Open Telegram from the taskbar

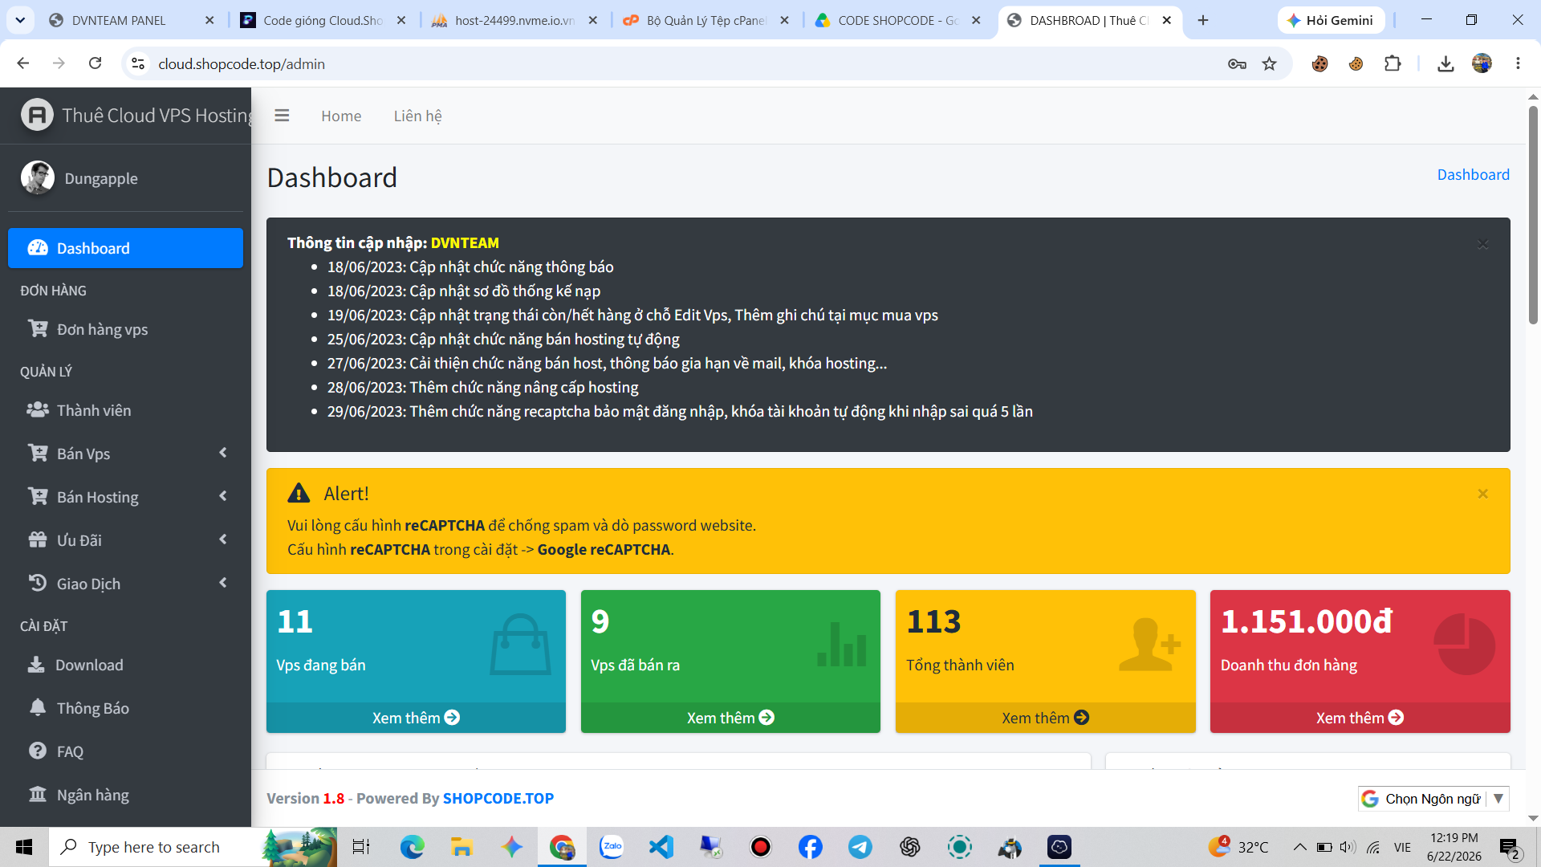click(860, 847)
